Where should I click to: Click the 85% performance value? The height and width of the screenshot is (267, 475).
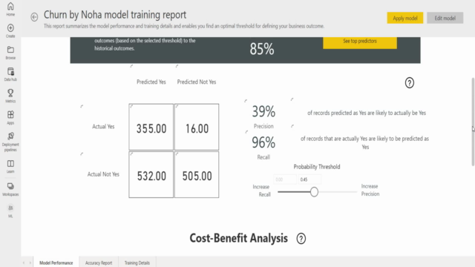pyautogui.click(x=262, y=49)
